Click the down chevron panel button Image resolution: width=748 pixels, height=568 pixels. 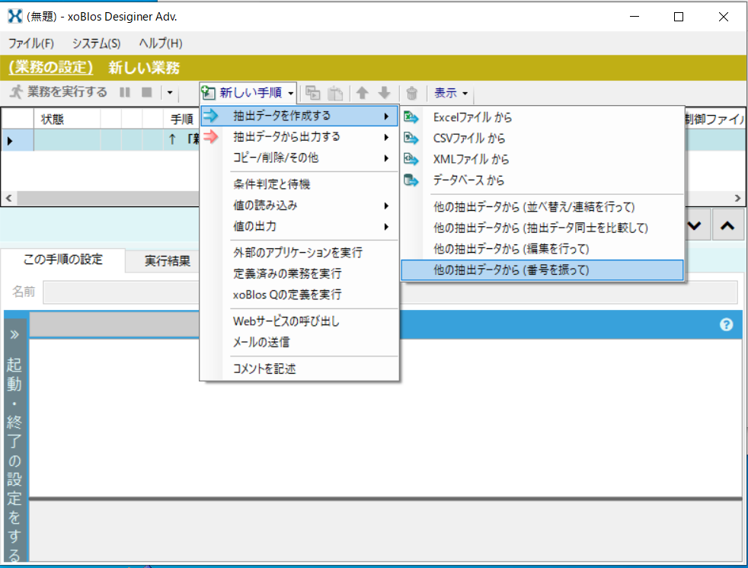pos(695,225)
